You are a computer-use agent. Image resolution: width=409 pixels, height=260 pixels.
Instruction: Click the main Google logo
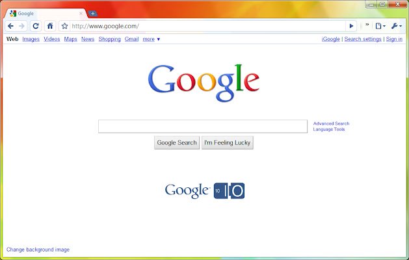[204, 83]
